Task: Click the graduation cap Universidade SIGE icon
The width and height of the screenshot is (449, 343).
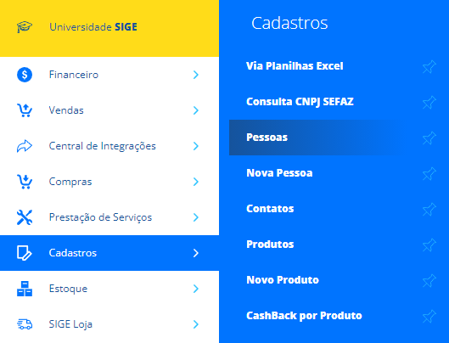Action: tap(25, 27)
